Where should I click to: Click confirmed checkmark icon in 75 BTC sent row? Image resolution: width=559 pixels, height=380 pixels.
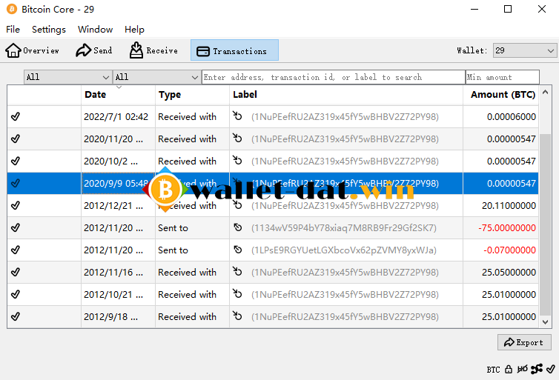(16, 227)
